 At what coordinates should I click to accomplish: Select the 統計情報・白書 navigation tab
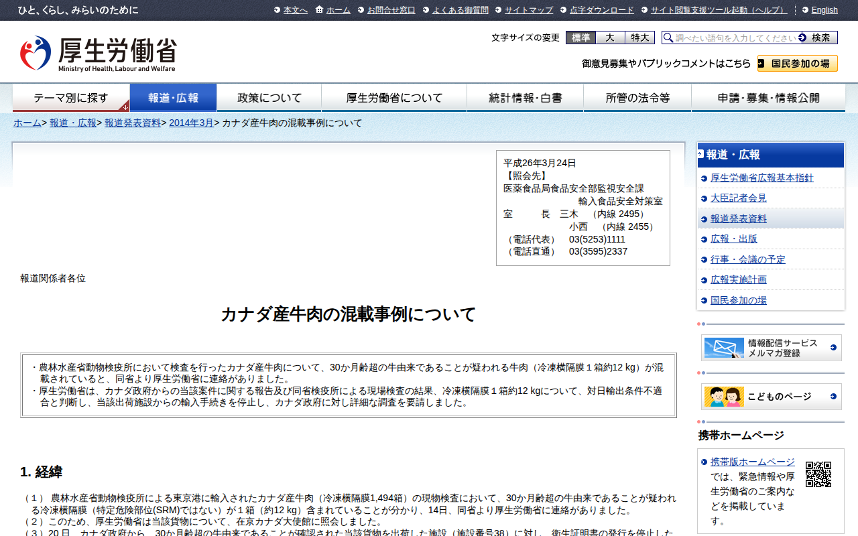click(x=526, y=98)
